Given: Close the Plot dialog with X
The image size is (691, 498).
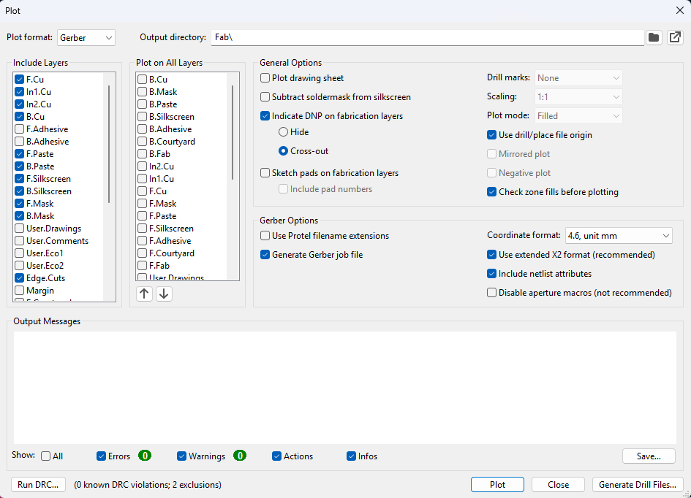Looking at the screenshot, I should [679, 11].
